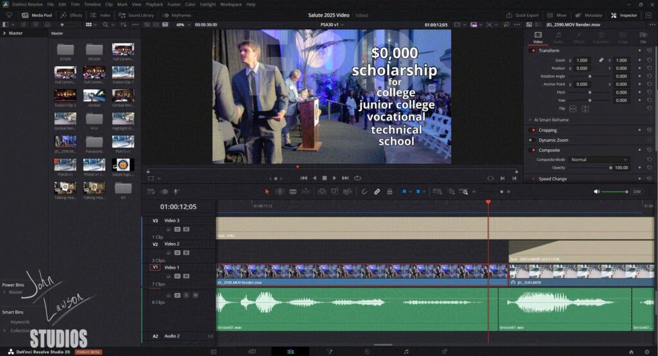Play the timeline in reverse
This screenshot has width=658, height=356.
pyautogui.click(x=314, y=178)
